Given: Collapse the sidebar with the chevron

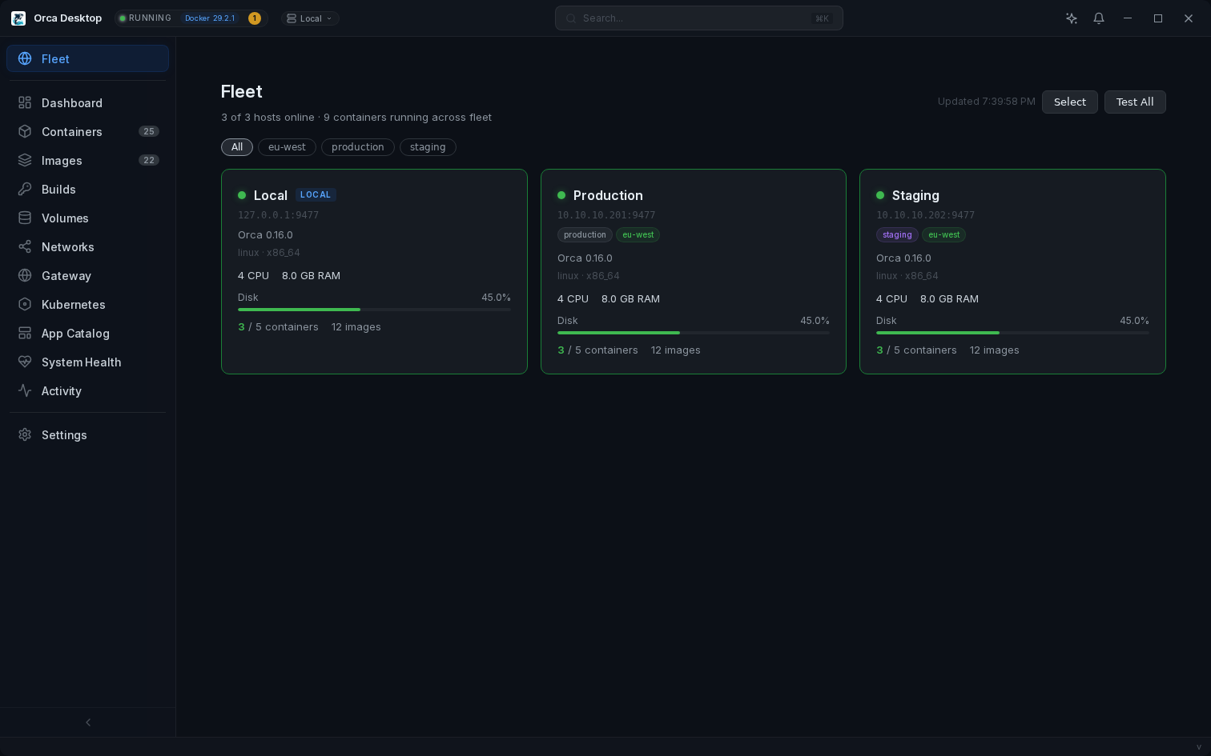Looking at the screenshot, I should tap(88, 722).
